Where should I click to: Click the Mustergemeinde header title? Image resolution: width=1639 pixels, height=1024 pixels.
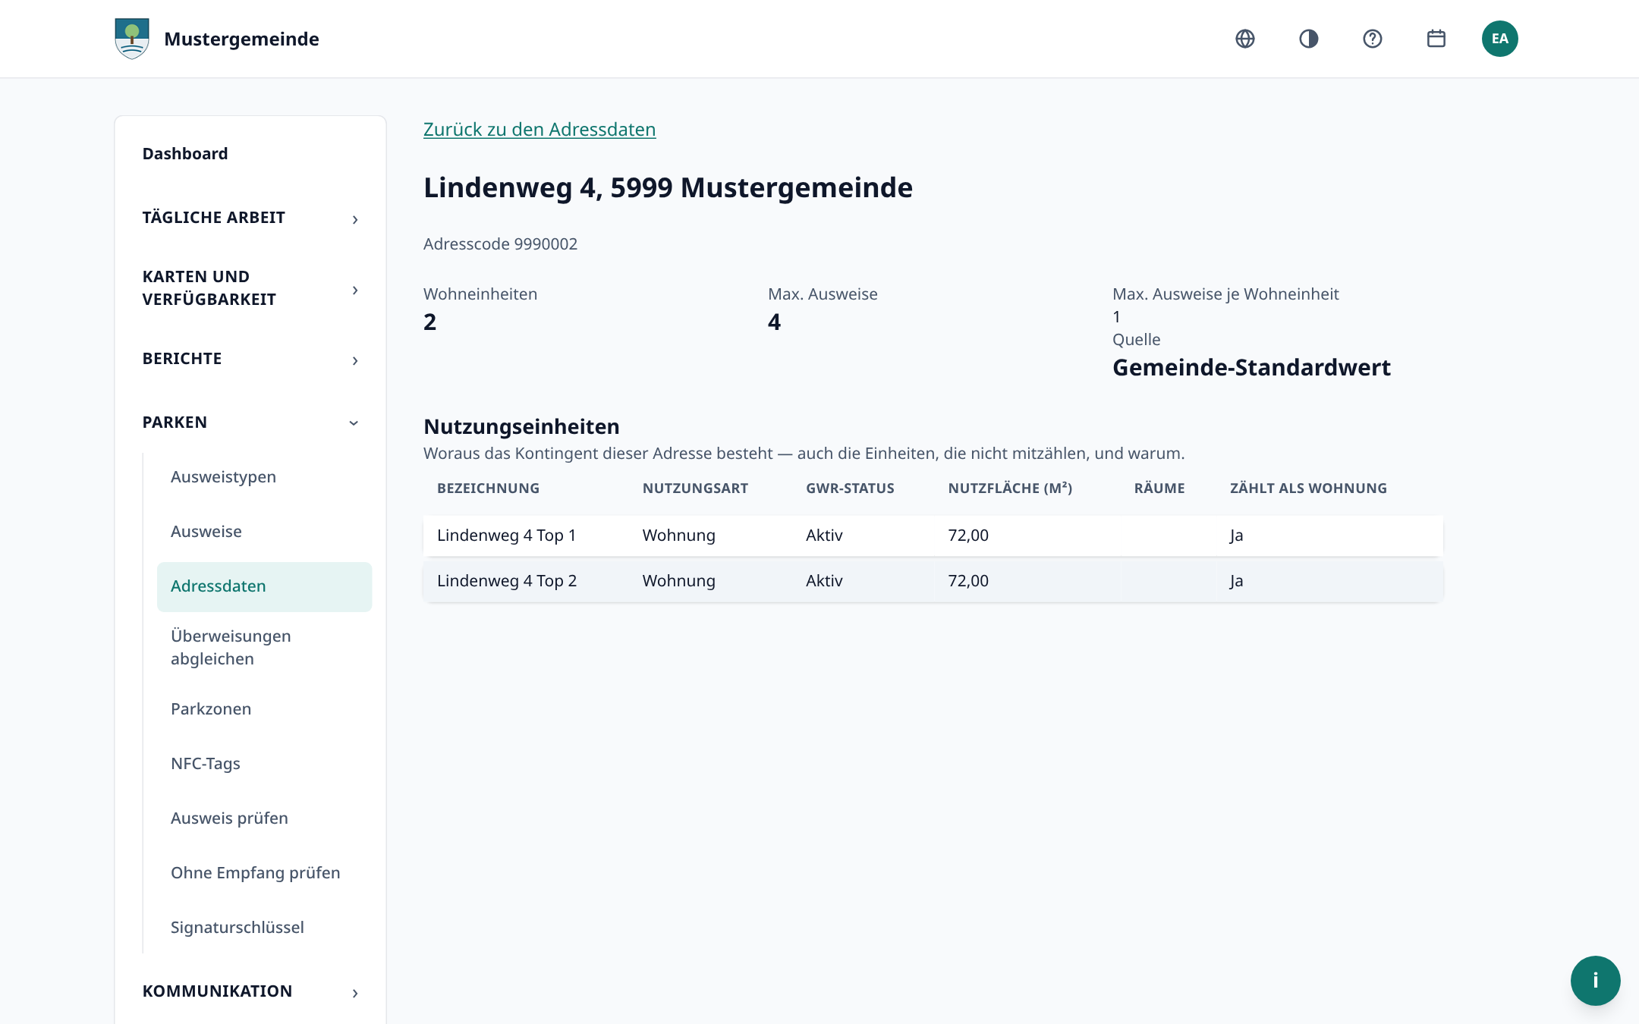pyautogui.click(x=241, y=39)
